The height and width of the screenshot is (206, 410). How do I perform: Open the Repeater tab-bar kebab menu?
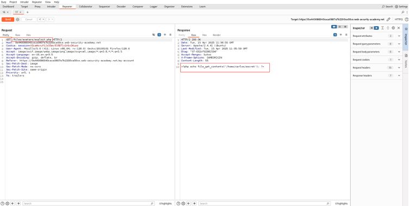coord(407,12)
